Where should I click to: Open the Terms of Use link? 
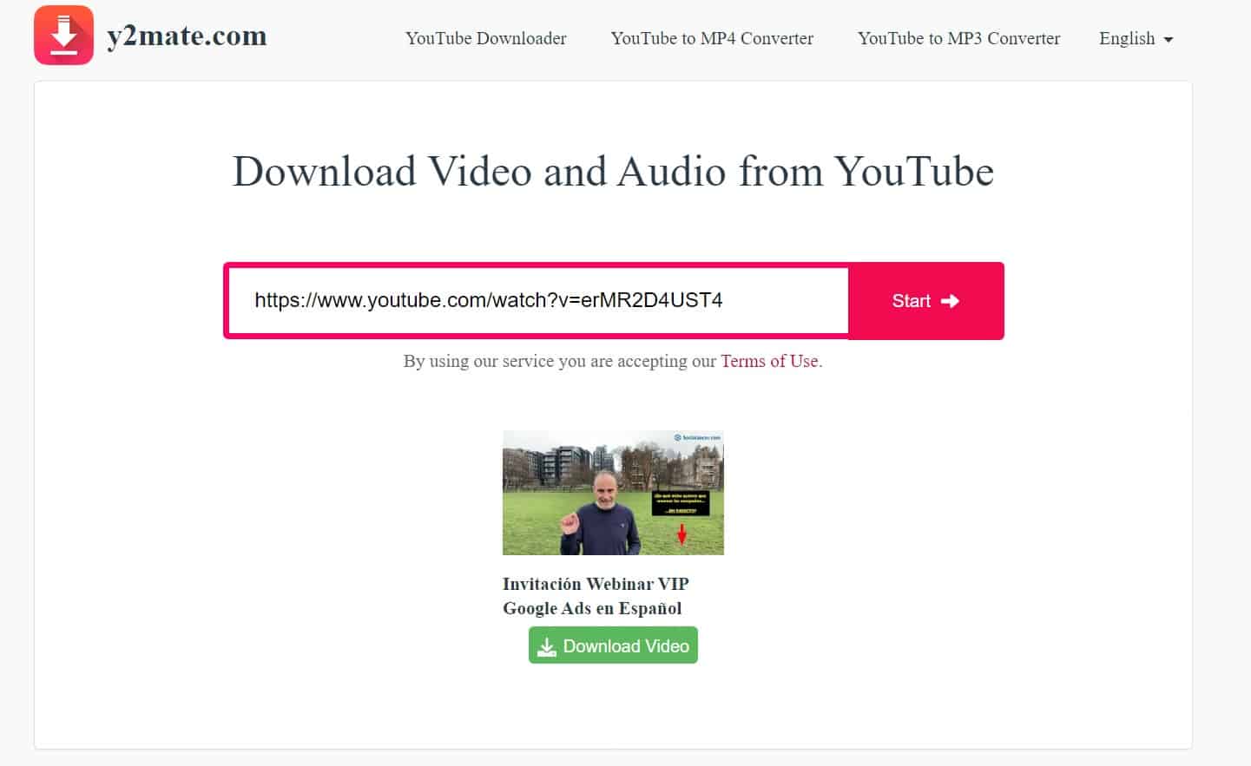(769, 361)
